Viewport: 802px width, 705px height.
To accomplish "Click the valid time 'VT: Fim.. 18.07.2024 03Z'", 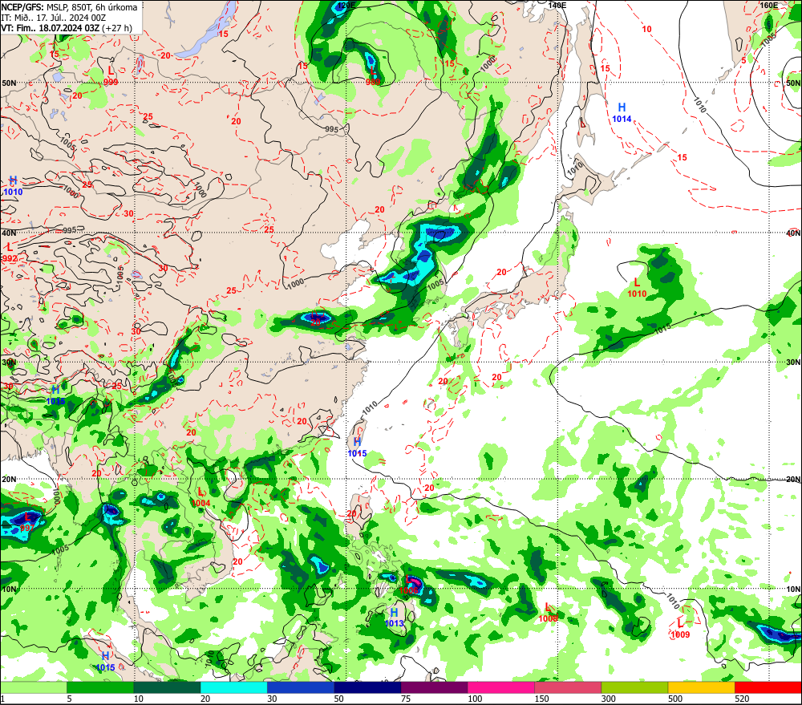I will coord(50,27).
